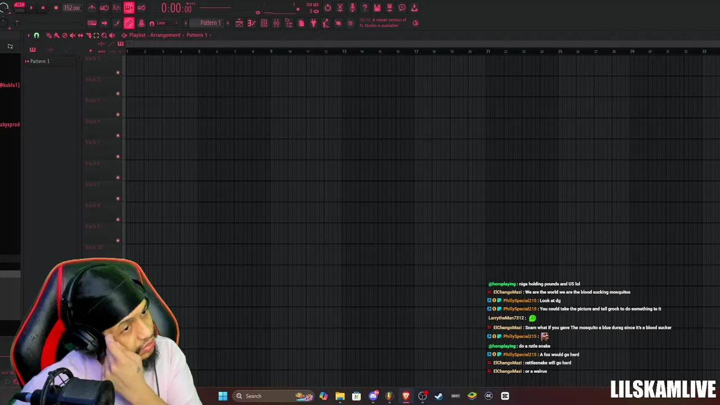Toggle the metronome
Image resolution: width=720 pixels, height=405 pixels.
point(92,8)
